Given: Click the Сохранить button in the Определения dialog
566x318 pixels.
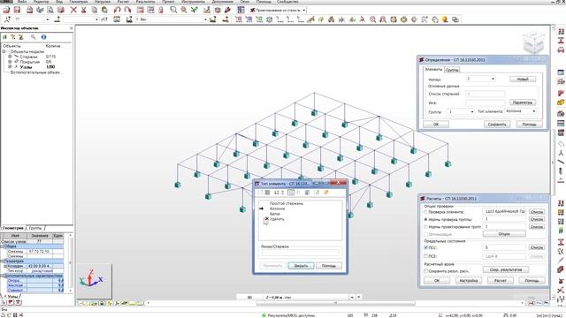Looking at the screenshot, I should 497,124.
